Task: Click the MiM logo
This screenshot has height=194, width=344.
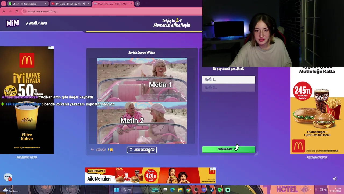Action: [13, 23]
